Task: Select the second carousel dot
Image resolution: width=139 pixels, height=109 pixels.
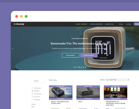Action: click(76, 67)
